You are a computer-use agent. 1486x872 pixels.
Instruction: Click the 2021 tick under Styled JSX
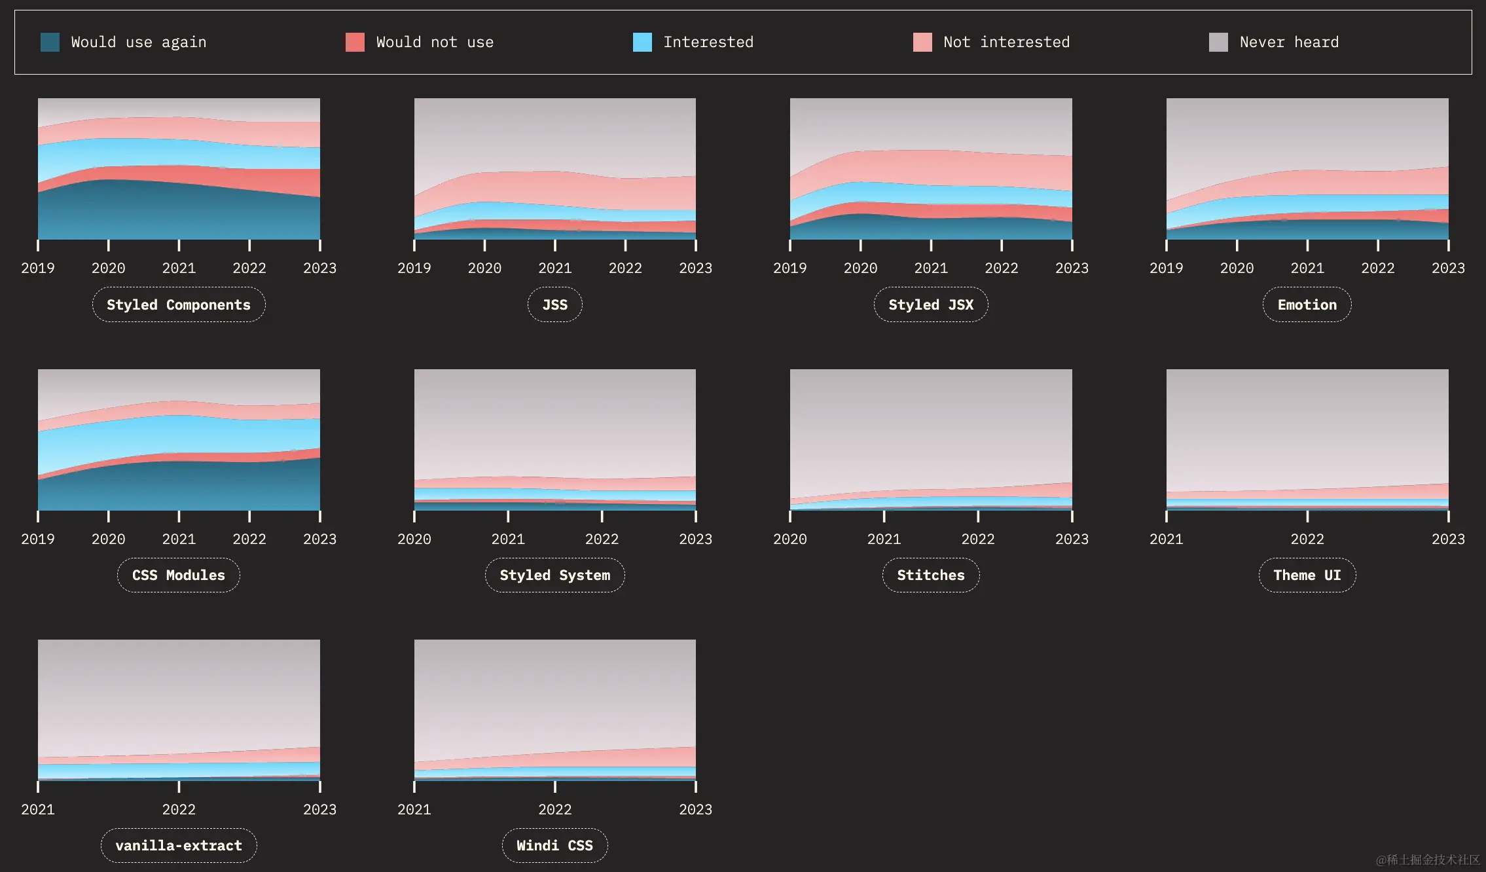pyautogui.click(x=930, y=268)
